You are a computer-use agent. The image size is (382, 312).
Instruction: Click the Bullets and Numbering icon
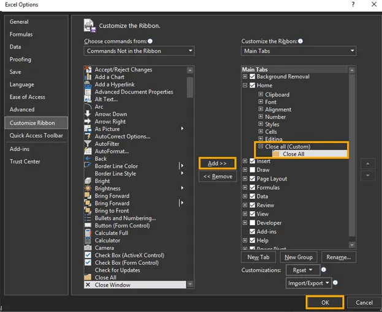click(x=88, y=218)
